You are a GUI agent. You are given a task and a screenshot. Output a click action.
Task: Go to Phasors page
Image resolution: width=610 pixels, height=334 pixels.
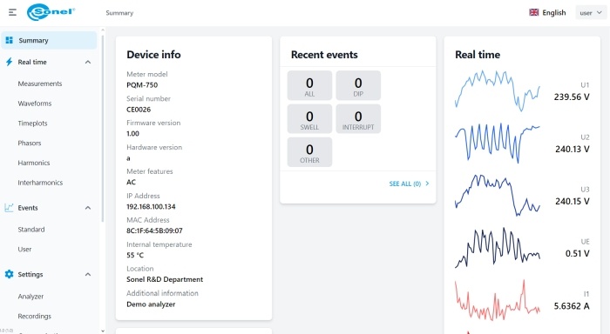point(29,143)
